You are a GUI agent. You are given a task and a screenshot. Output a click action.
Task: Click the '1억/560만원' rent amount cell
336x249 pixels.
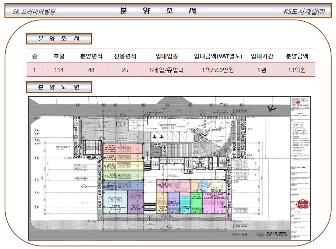pyautogui.click(x=218, y=70)
